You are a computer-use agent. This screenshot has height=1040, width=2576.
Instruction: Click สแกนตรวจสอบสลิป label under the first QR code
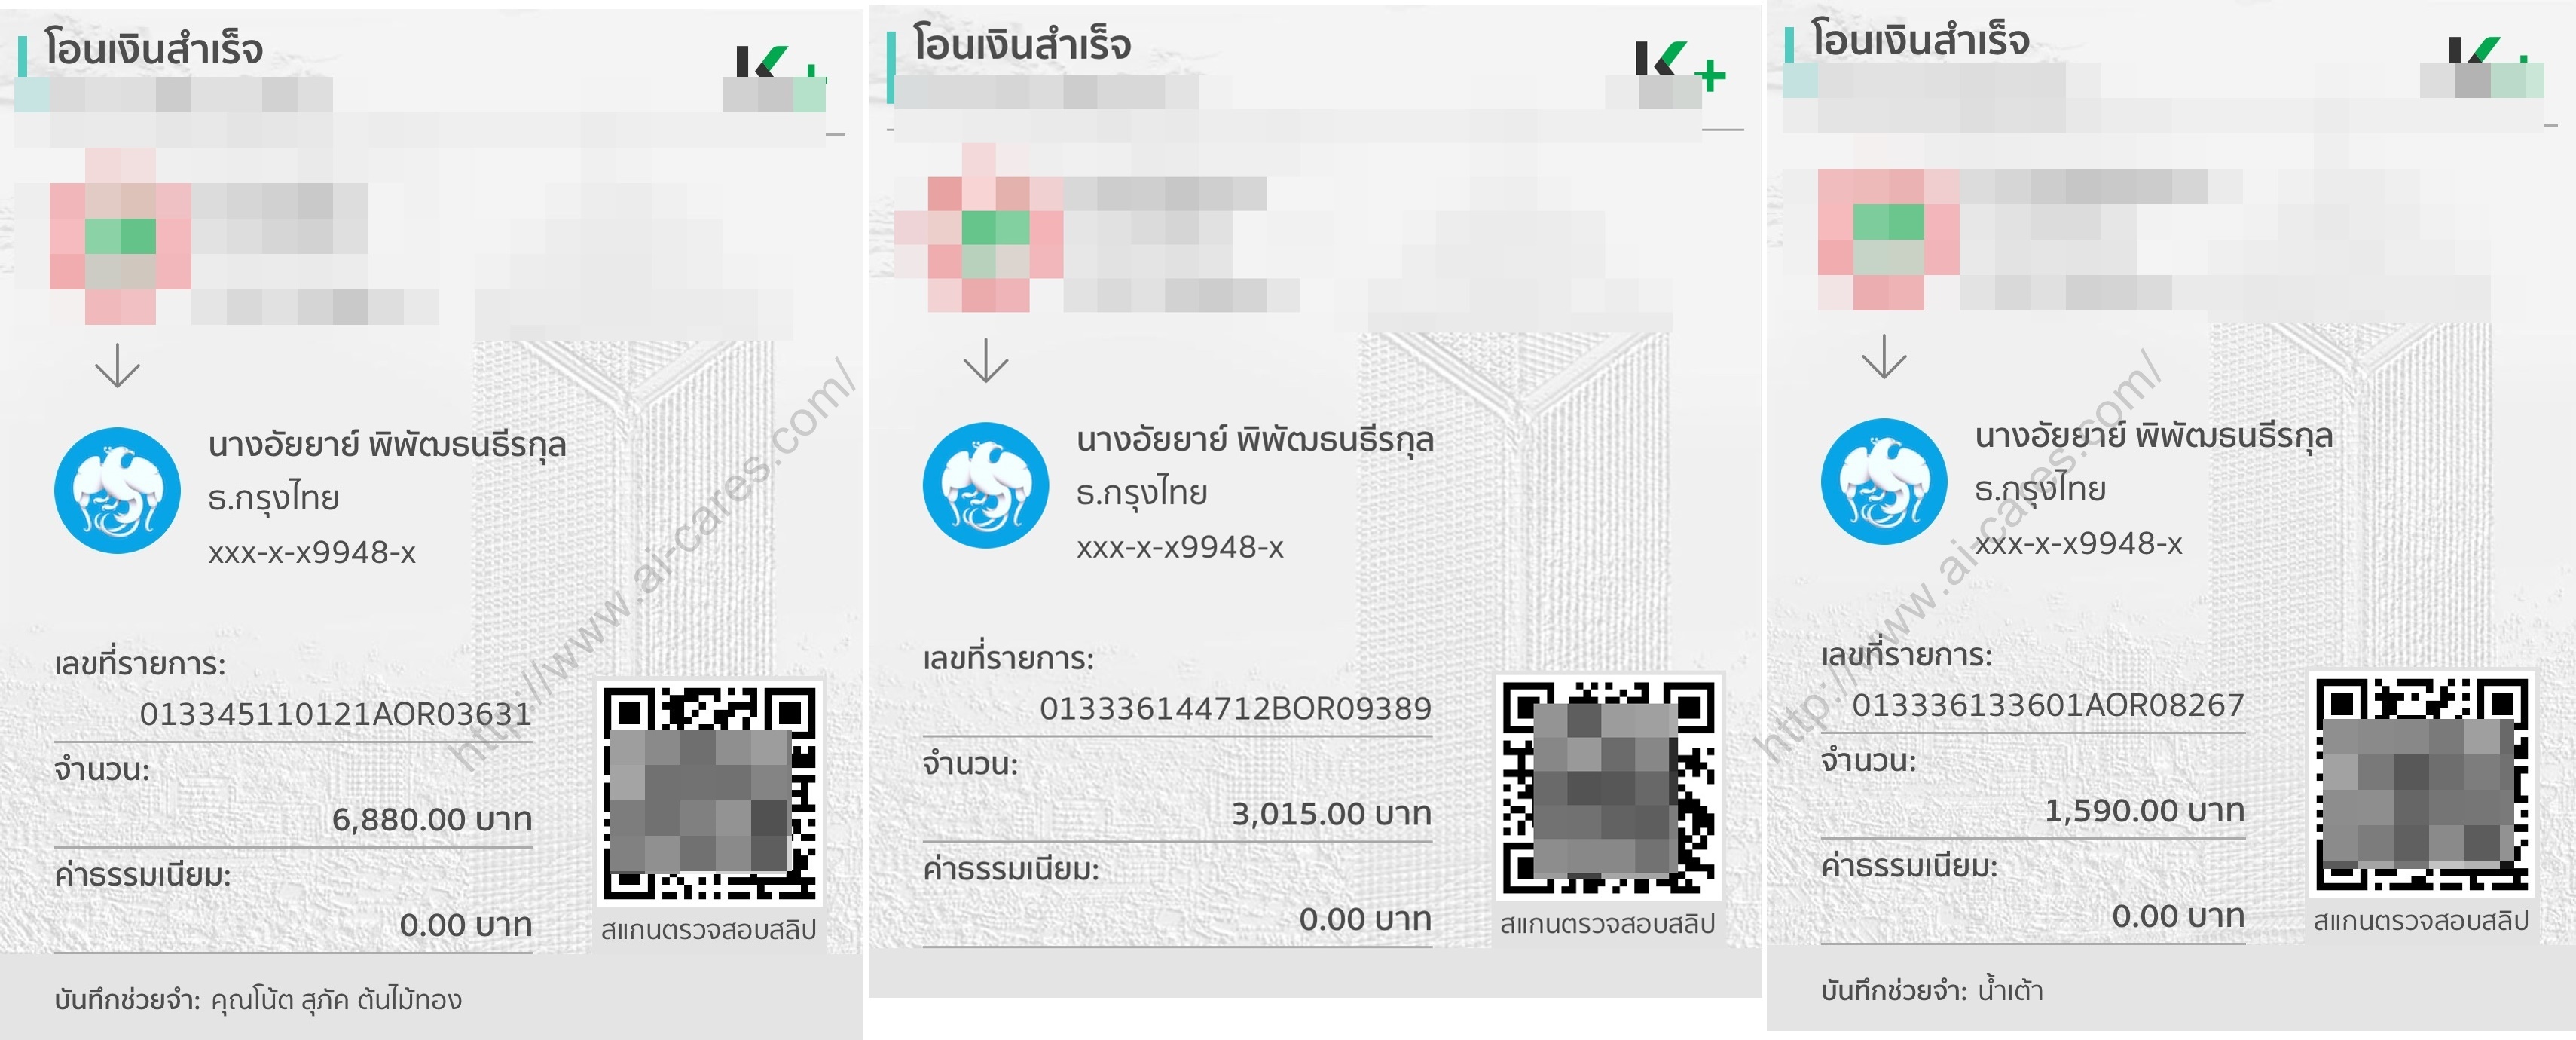click(708, 930)
